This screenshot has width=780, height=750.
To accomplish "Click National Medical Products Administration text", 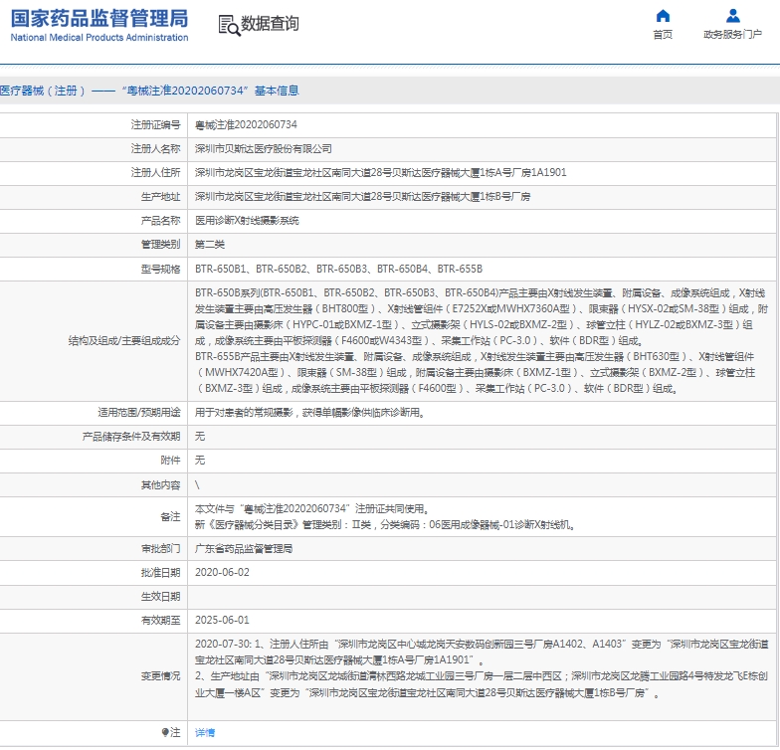I will tap(99, 38).
